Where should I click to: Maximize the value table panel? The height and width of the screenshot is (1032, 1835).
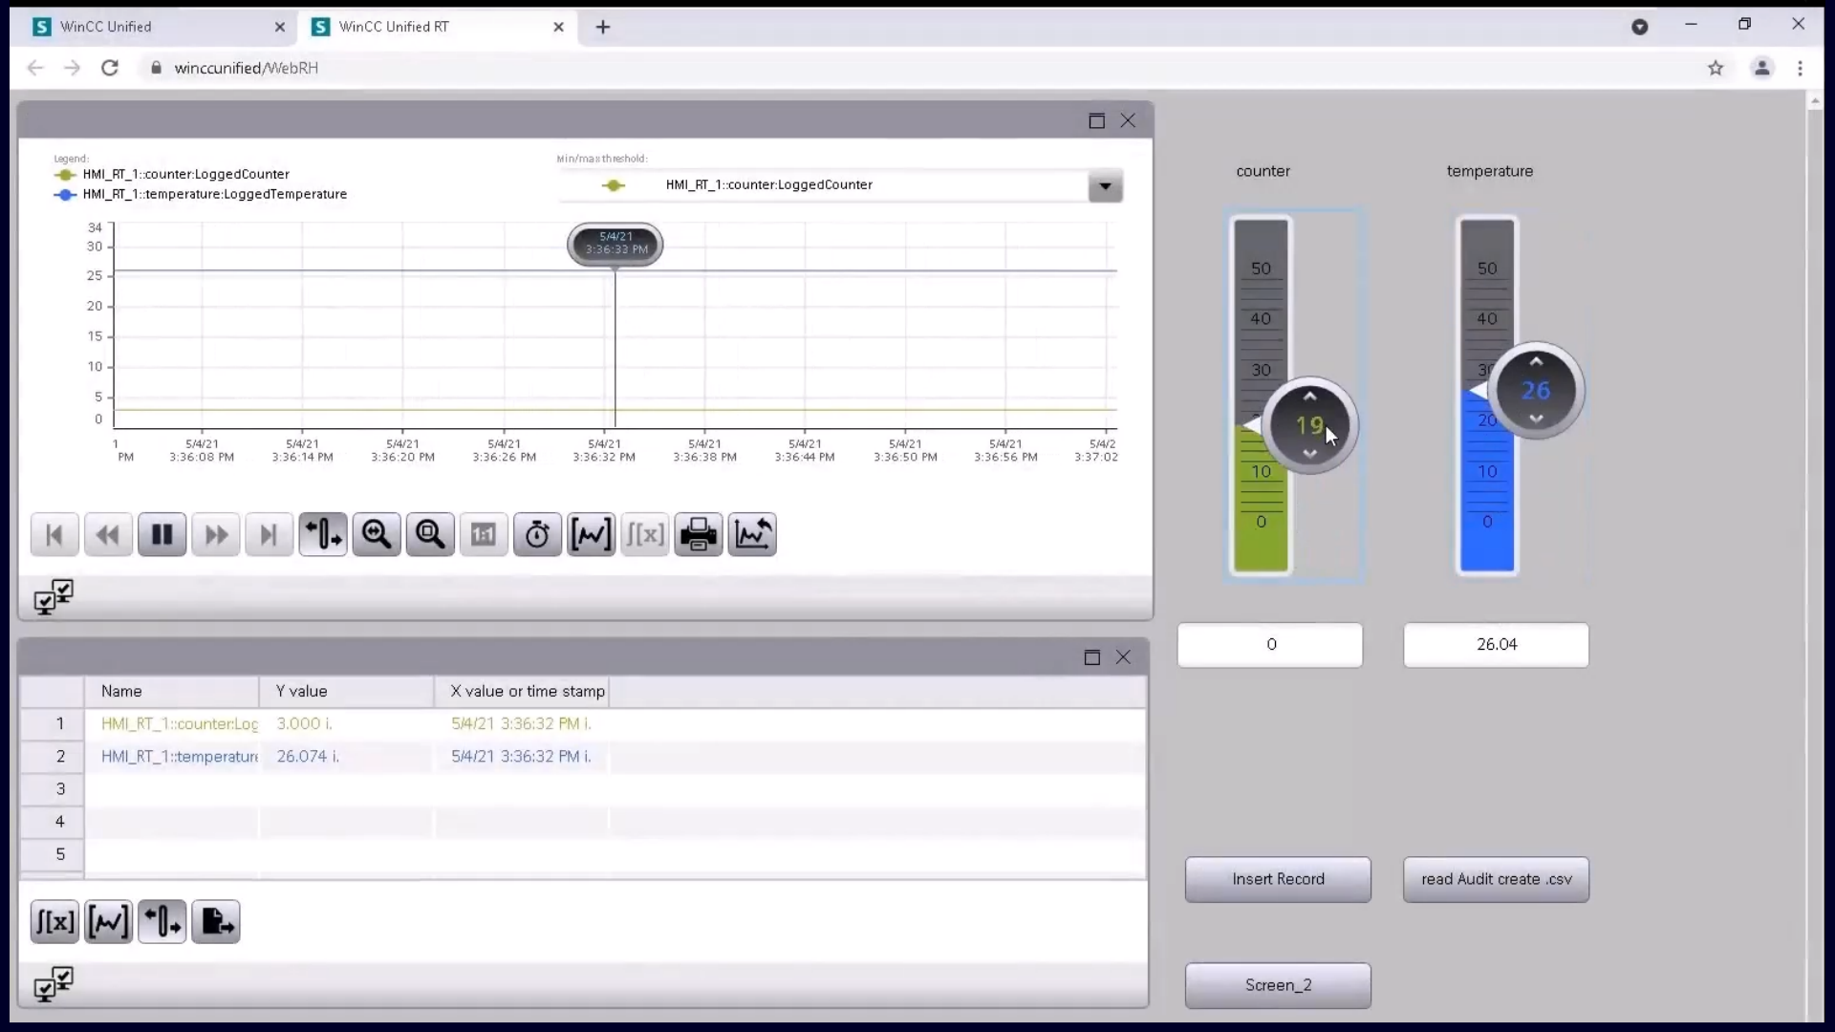1092,657
